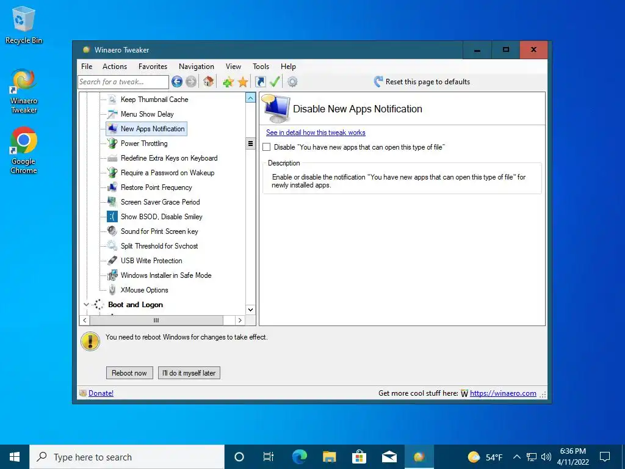Click the volume speaker tray icon

point(546,457)
